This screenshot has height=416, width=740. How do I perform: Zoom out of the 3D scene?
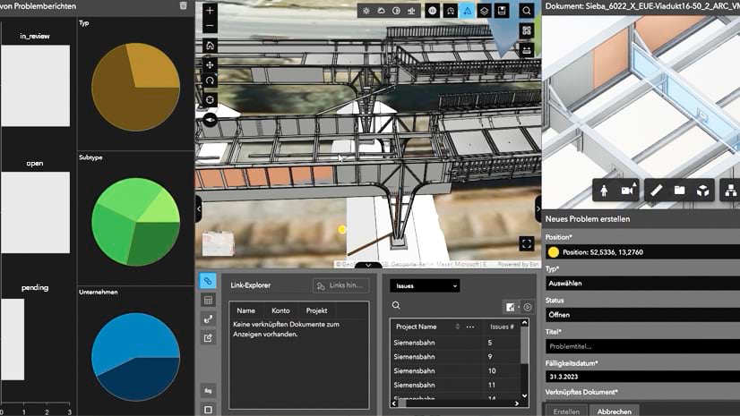(210, 25)
